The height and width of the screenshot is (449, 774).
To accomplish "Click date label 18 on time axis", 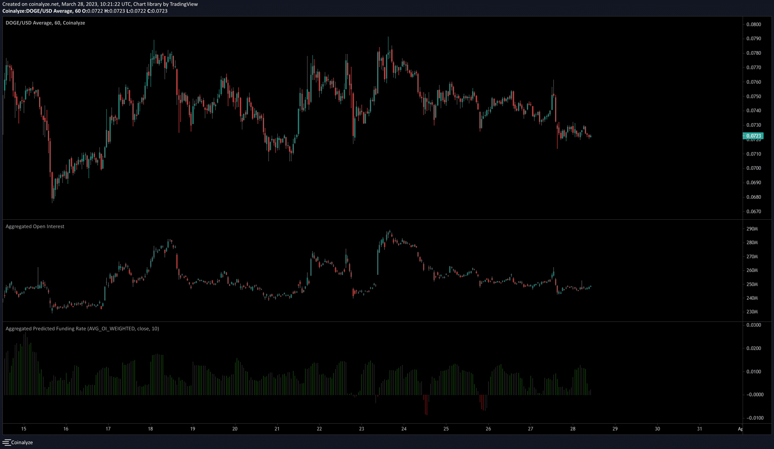I will [151, 429].
